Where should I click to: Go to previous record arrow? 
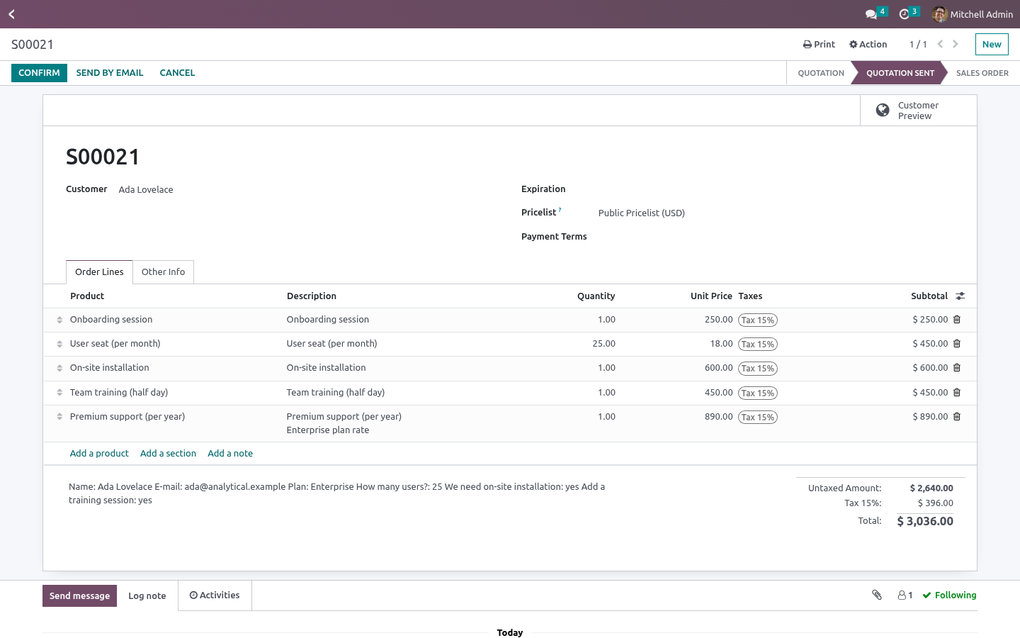pos(940,44)
